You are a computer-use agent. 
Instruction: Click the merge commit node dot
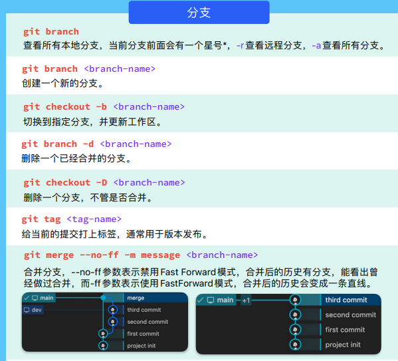[103, 297]
